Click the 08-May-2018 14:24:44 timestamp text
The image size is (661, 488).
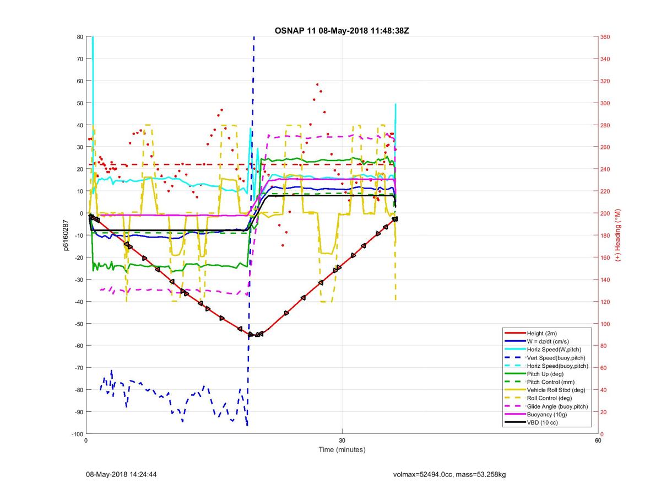tap(121, 474)
